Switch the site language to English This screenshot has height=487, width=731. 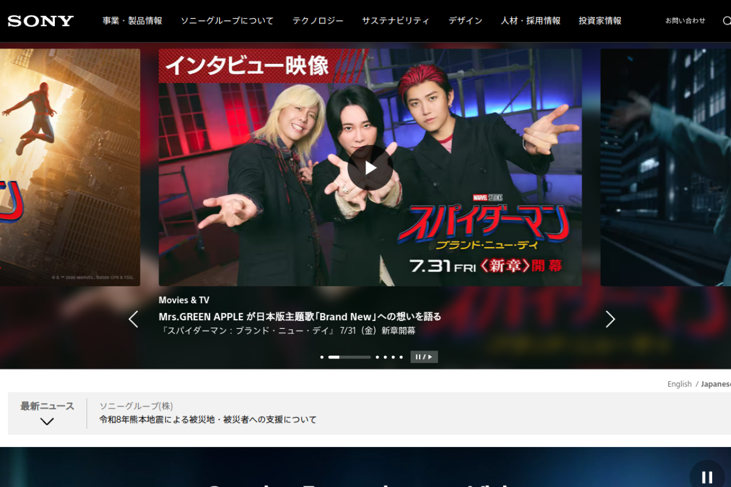tap(680, 384)
